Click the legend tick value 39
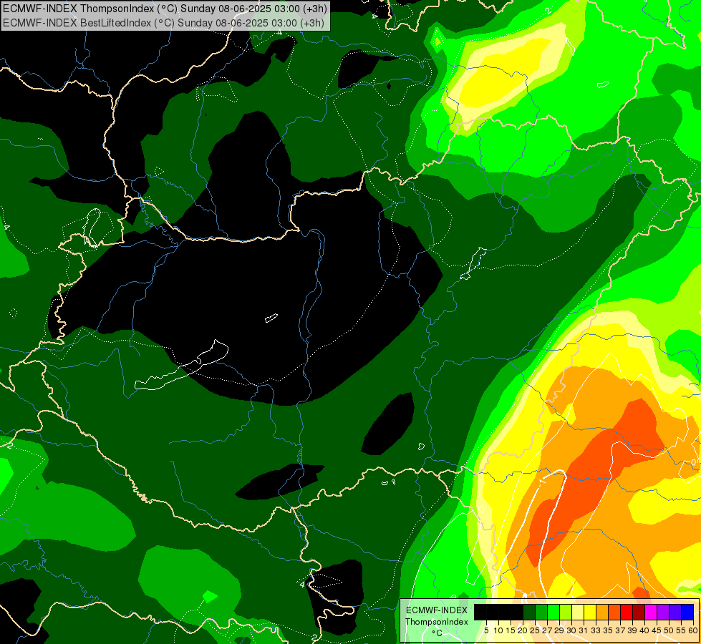Viewport: 701px width, 644px height. (x=632, y=630)
